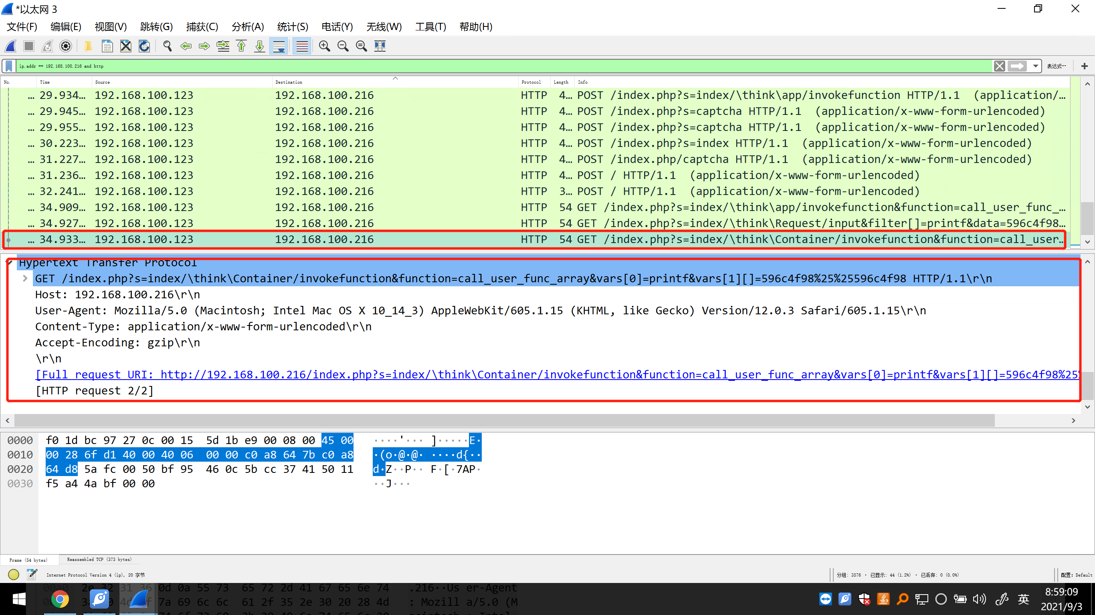1095x615 pixels.
Task: Collapse the Hypertext Transfer Protocol tree
Action: (x=10, y=263)
